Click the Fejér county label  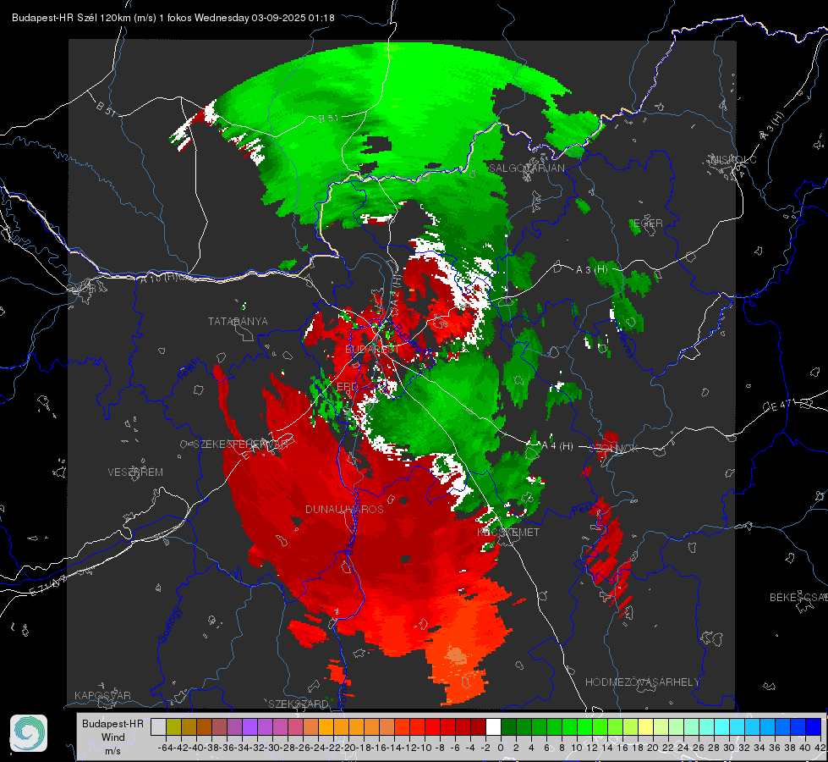(x=188, y=370)
